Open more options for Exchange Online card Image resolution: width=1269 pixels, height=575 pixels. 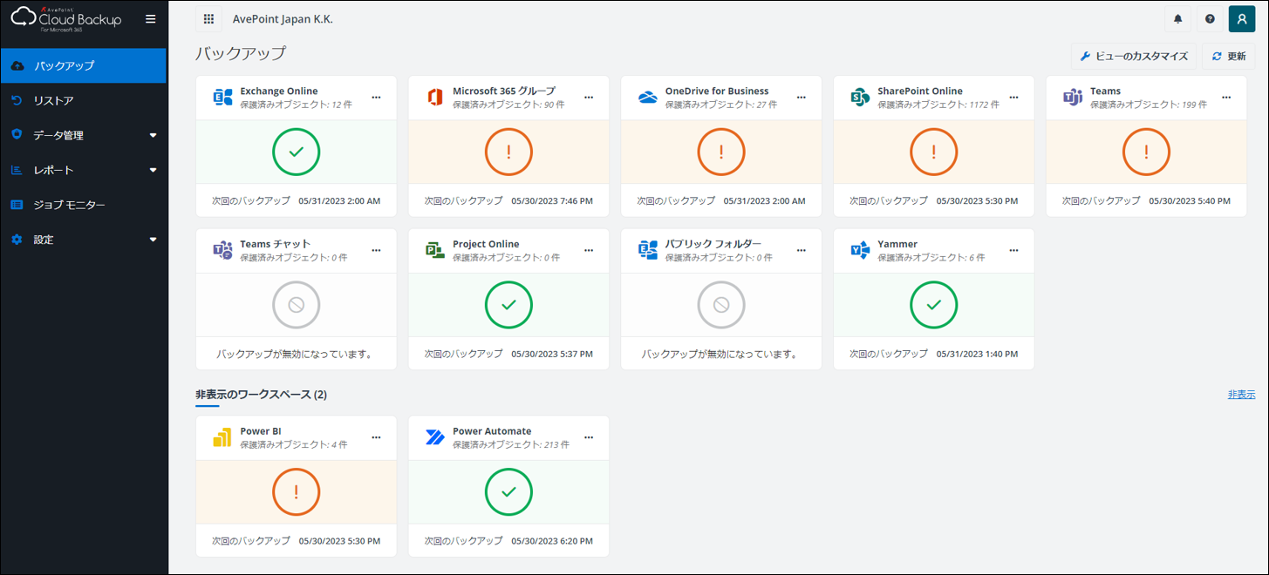pos(377,98)
